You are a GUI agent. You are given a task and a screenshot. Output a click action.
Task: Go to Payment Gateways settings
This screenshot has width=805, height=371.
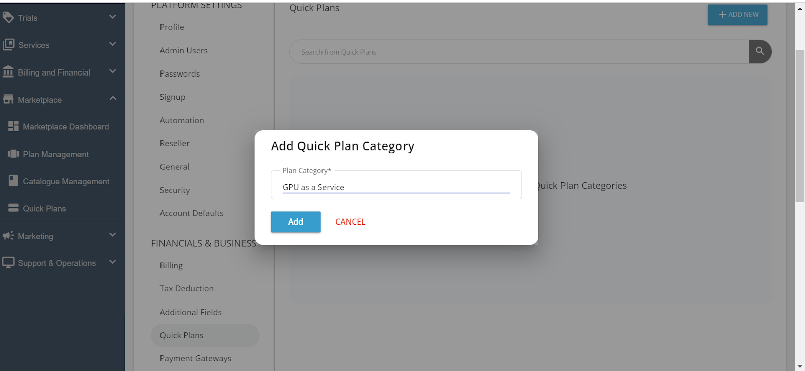click(195, 358)
